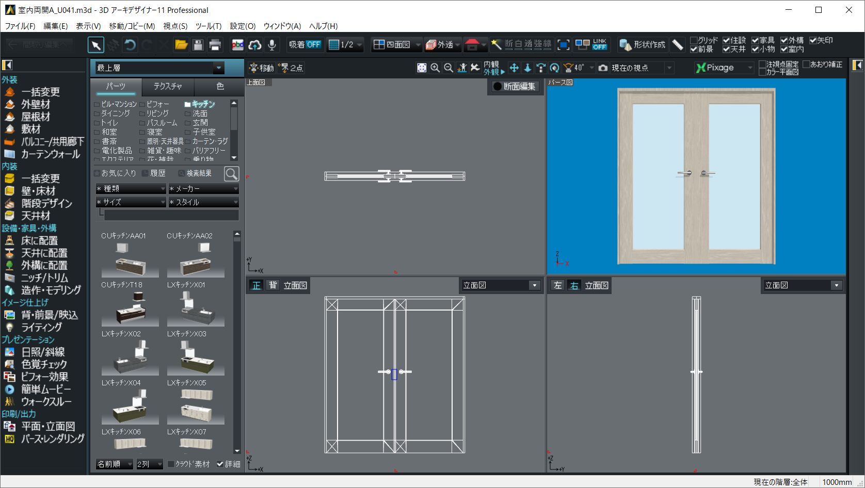Screen dimensions: 865x488
Task: Toggle the 詳細 checkbox
Action: click(x=220, y=464)
